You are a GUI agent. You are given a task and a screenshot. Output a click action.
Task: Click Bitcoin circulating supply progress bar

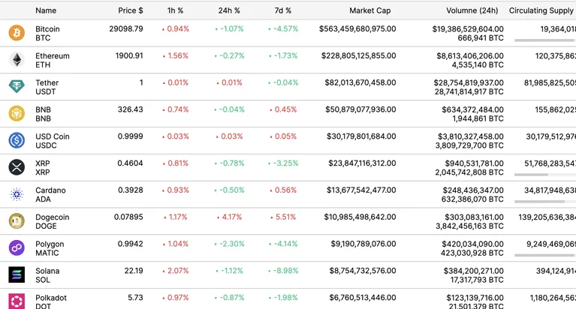(x=545, y=40)
